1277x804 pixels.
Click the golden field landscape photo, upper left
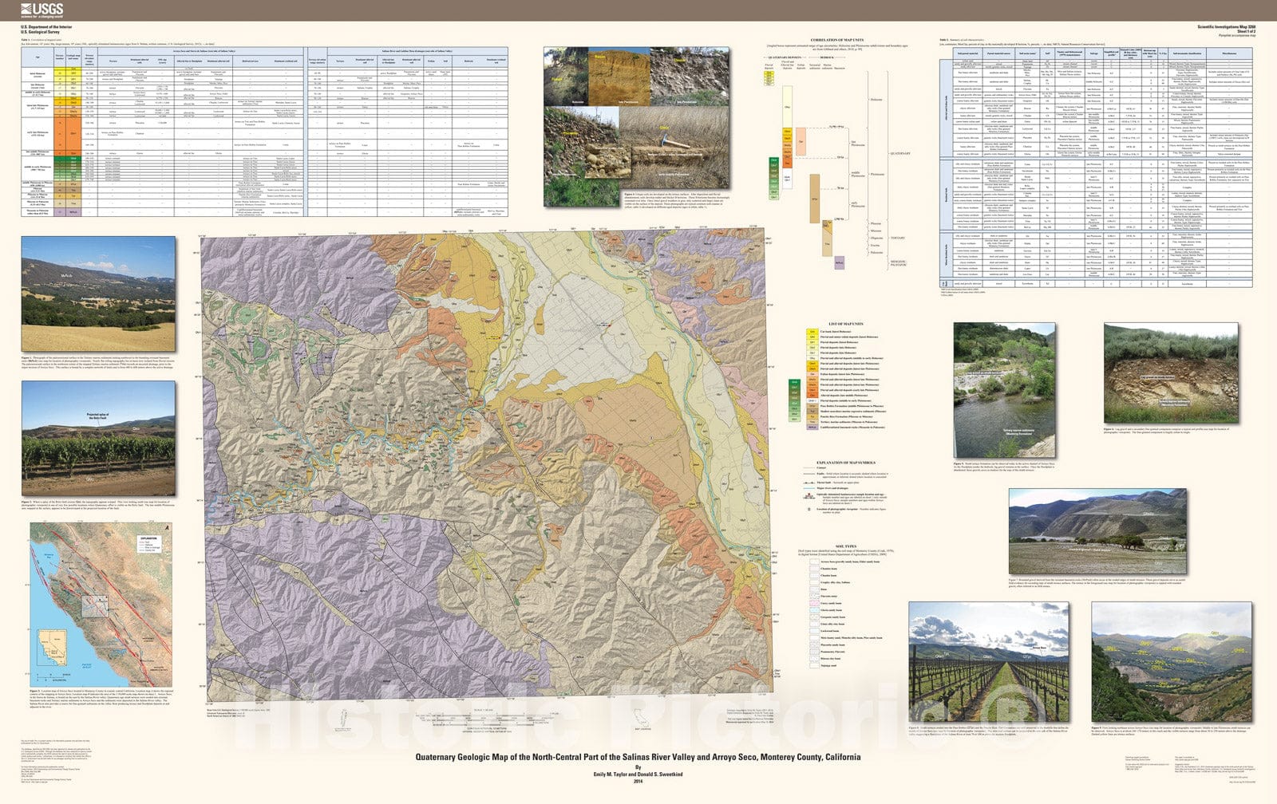[x=98, y=295]
